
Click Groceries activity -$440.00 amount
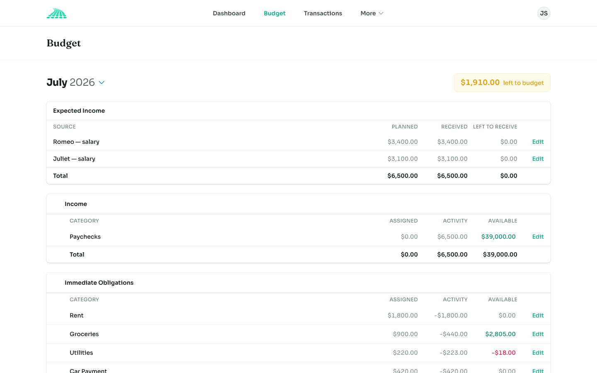(x=454, y=334)
